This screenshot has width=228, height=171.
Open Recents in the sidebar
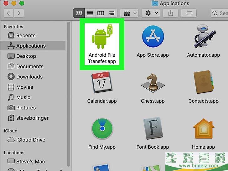33,35
